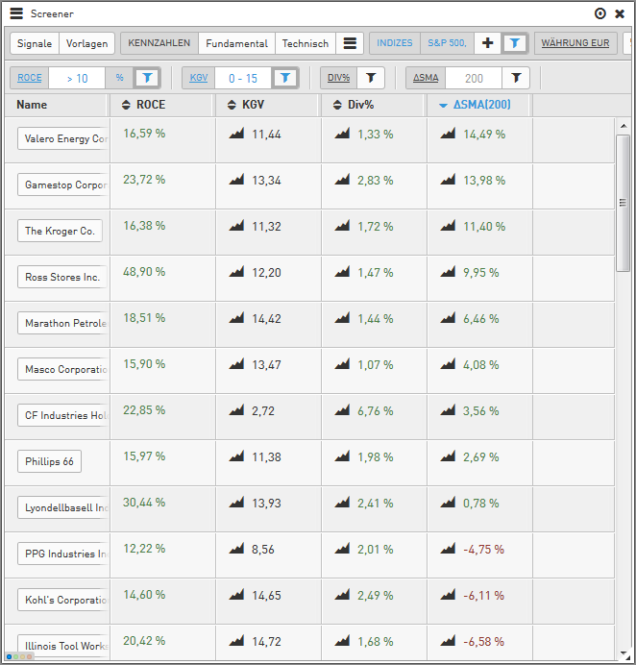Open Marathon Petroleum stock
The width and height of the screenshot is (636, 665).
click(x=62, y=323)
